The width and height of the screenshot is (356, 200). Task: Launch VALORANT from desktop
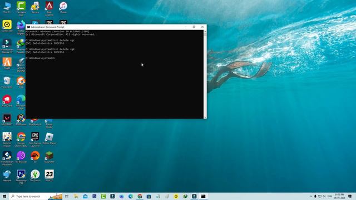click(7, 119)
